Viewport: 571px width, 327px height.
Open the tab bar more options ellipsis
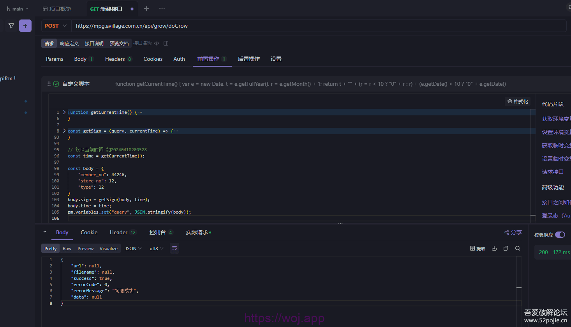tap(162, 9)
